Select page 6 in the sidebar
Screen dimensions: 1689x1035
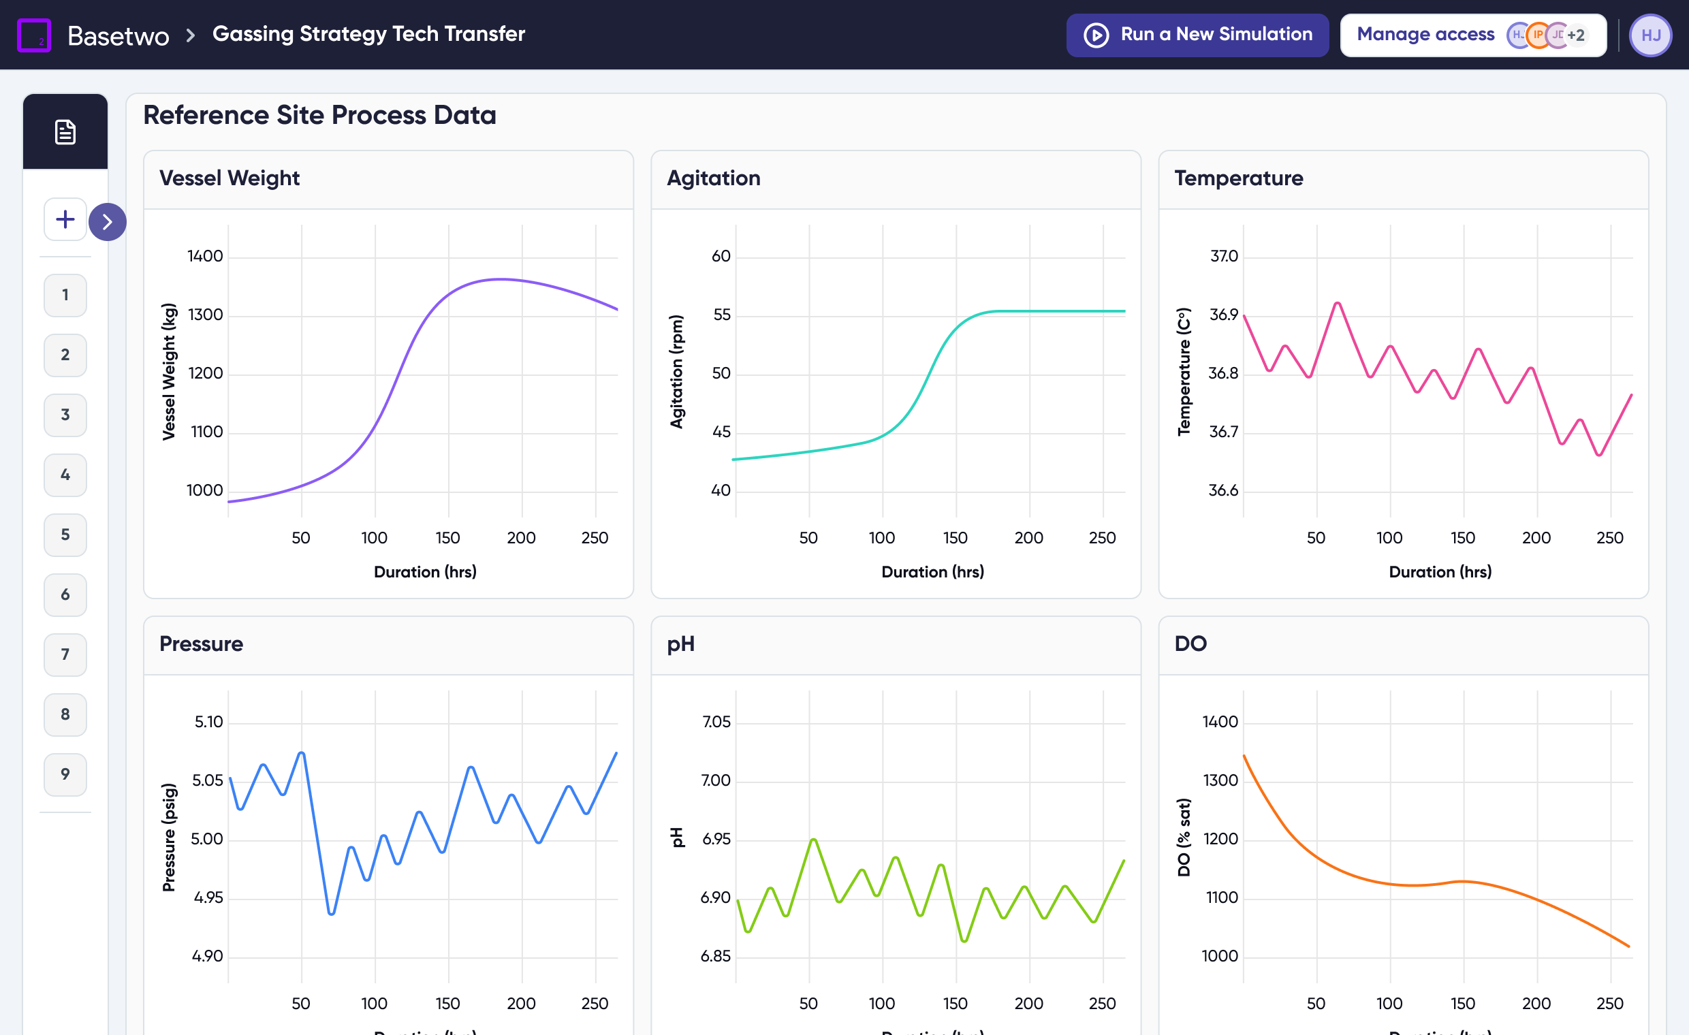(65, 594)
